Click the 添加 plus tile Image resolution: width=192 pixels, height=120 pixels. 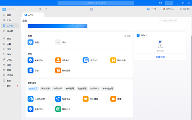pyautogui.click(x=58, y=42)
